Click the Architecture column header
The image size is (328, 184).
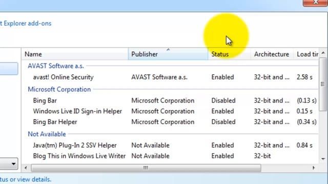point(272,54)
